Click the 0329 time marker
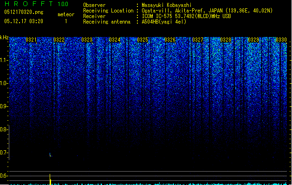The width and height of the screenshot is (292, 185). click(253, 40)
